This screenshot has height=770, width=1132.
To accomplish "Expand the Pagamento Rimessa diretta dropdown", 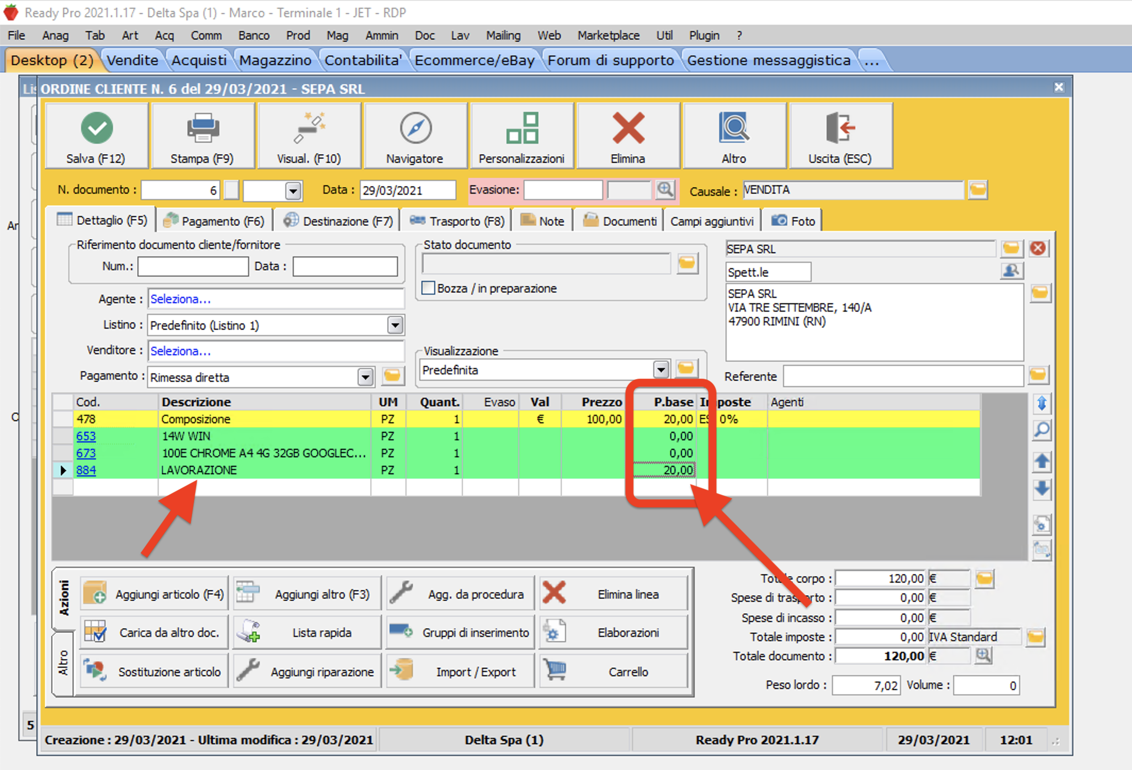I will pos(365,377).
